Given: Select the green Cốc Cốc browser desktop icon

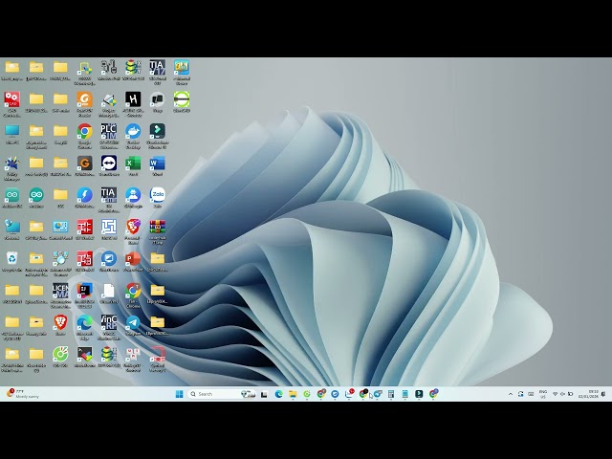Looking at the screenshot, I should click(60, 355).
